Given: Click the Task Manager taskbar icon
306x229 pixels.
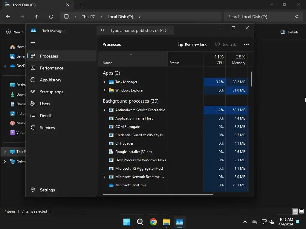Looking at the screenshot, I should 180,222.
